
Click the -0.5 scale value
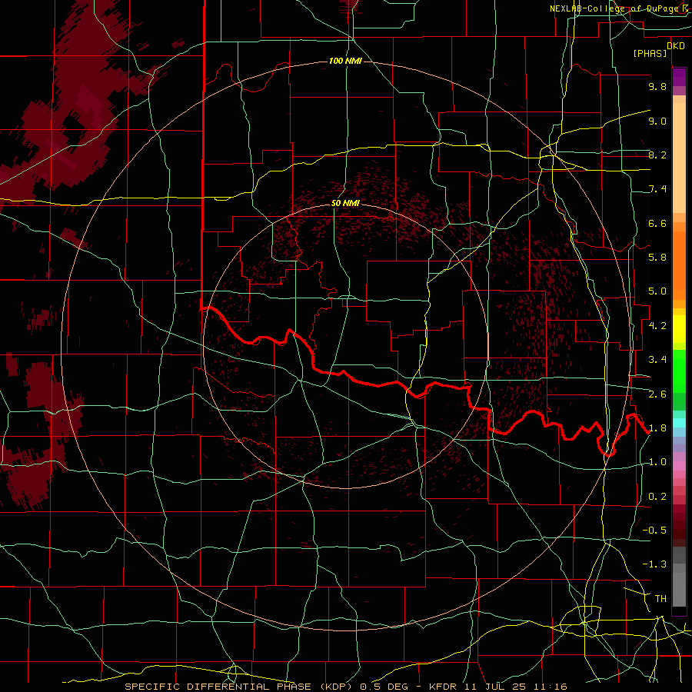click(654, 531)
